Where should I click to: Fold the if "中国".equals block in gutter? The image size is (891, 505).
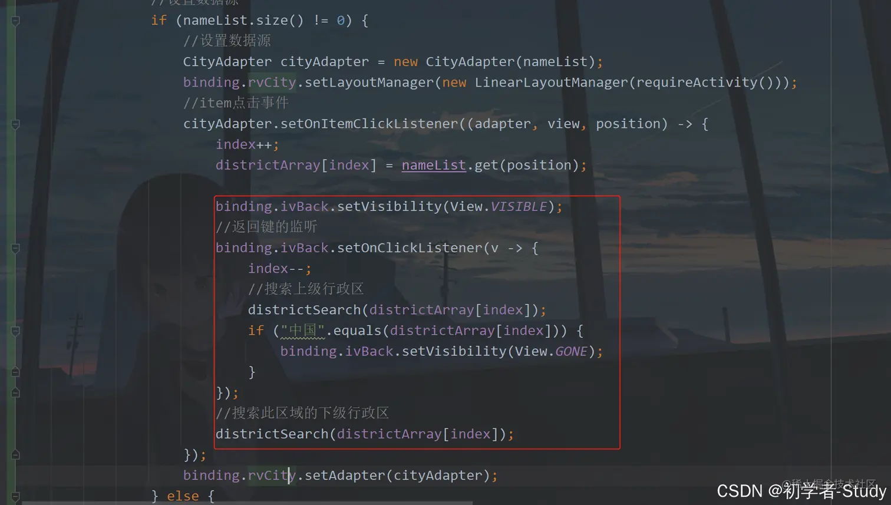pyautogui.click(x=15, y=331)
